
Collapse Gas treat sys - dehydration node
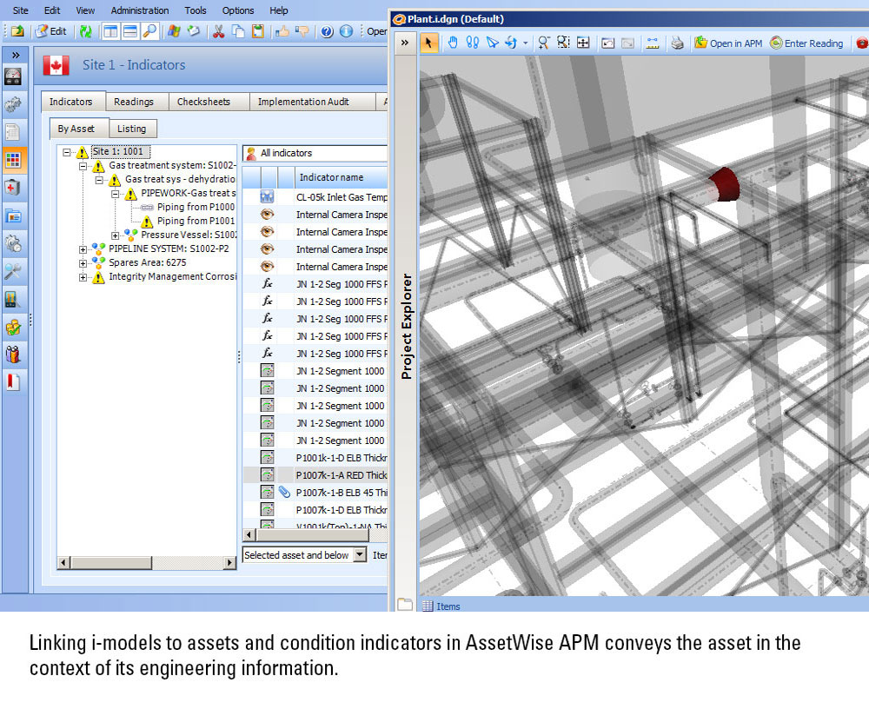[x=99, y=180]
